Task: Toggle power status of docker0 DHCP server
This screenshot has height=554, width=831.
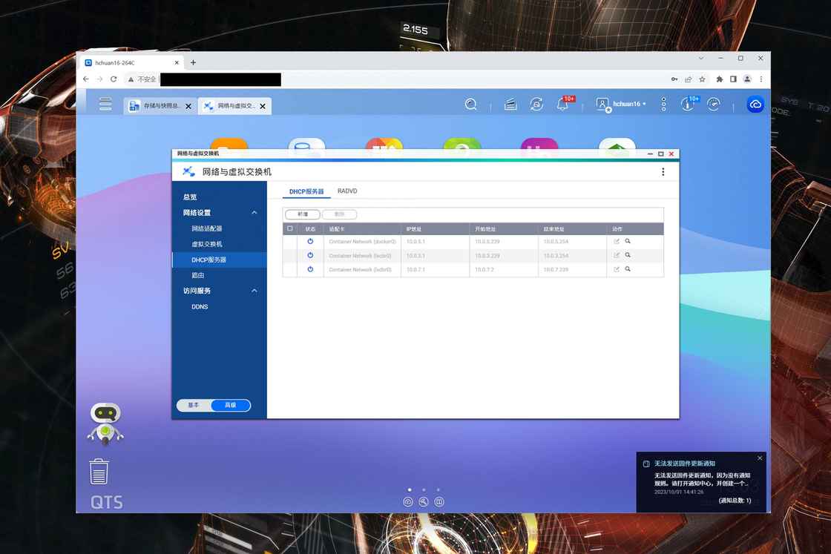Action: (x=310, y=242)
